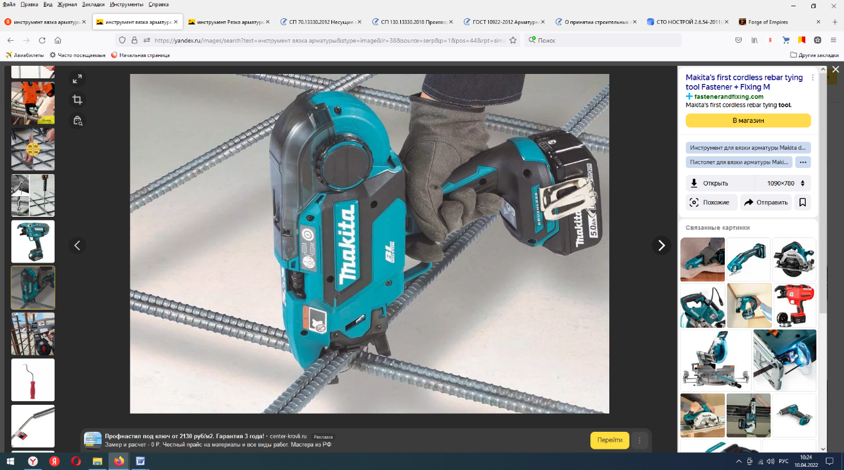
Task: Click the 'Похожие' similar images button
Action: click(712, 202)
